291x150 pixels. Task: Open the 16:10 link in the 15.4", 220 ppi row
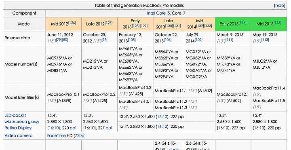pos(162,127)
